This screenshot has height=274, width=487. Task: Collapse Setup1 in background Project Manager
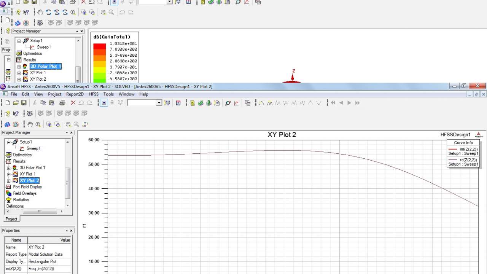(19, 41)
